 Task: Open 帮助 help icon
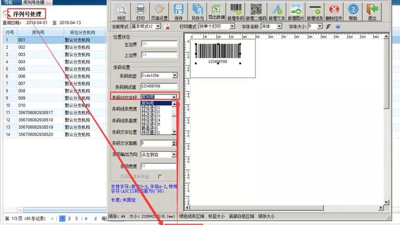353,12
